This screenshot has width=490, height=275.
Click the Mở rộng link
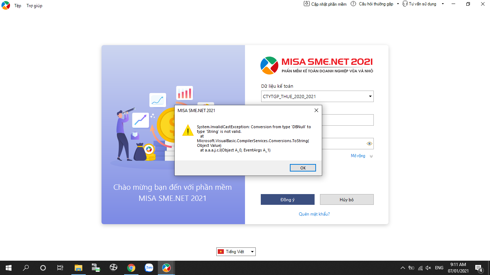tap(358, 156)
